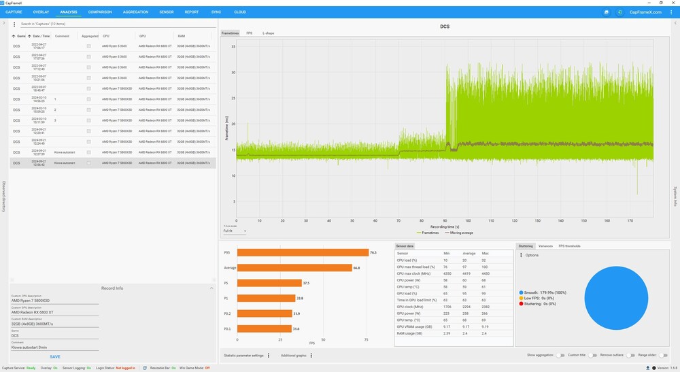Expand the System Info side panel arrow
The height and width of the screenshot is (372, 680).
tap(675, 22)
